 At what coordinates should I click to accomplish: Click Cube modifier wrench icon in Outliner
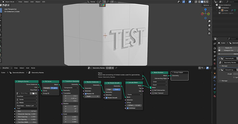click(x=232, y=10)
